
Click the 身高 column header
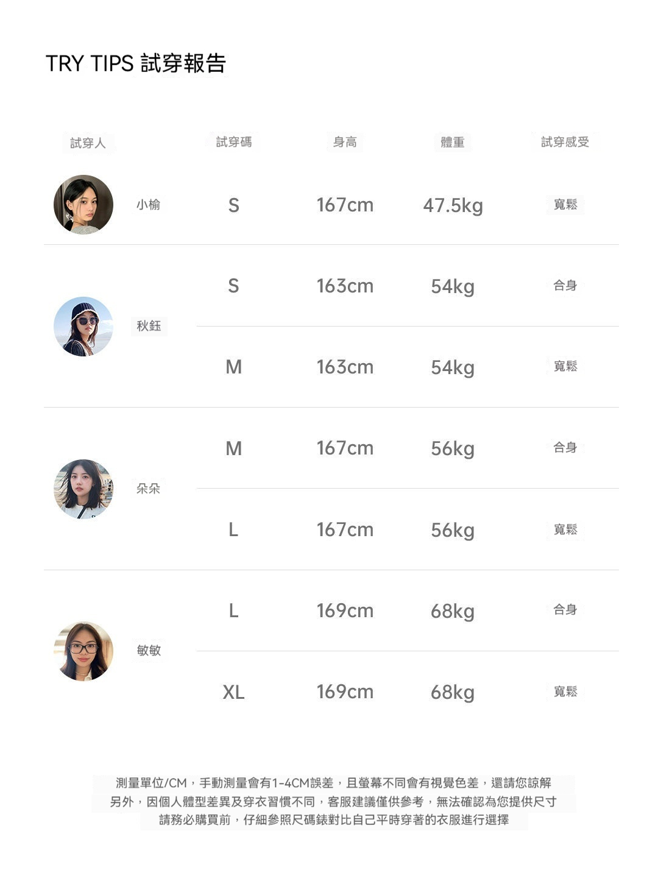345,142
